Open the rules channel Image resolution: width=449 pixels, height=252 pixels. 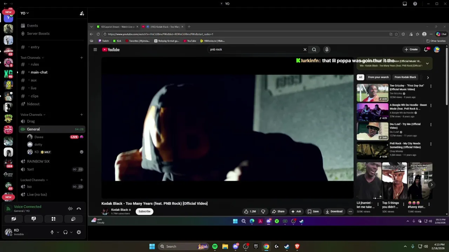pyautogui.click(x=34, y=64)
